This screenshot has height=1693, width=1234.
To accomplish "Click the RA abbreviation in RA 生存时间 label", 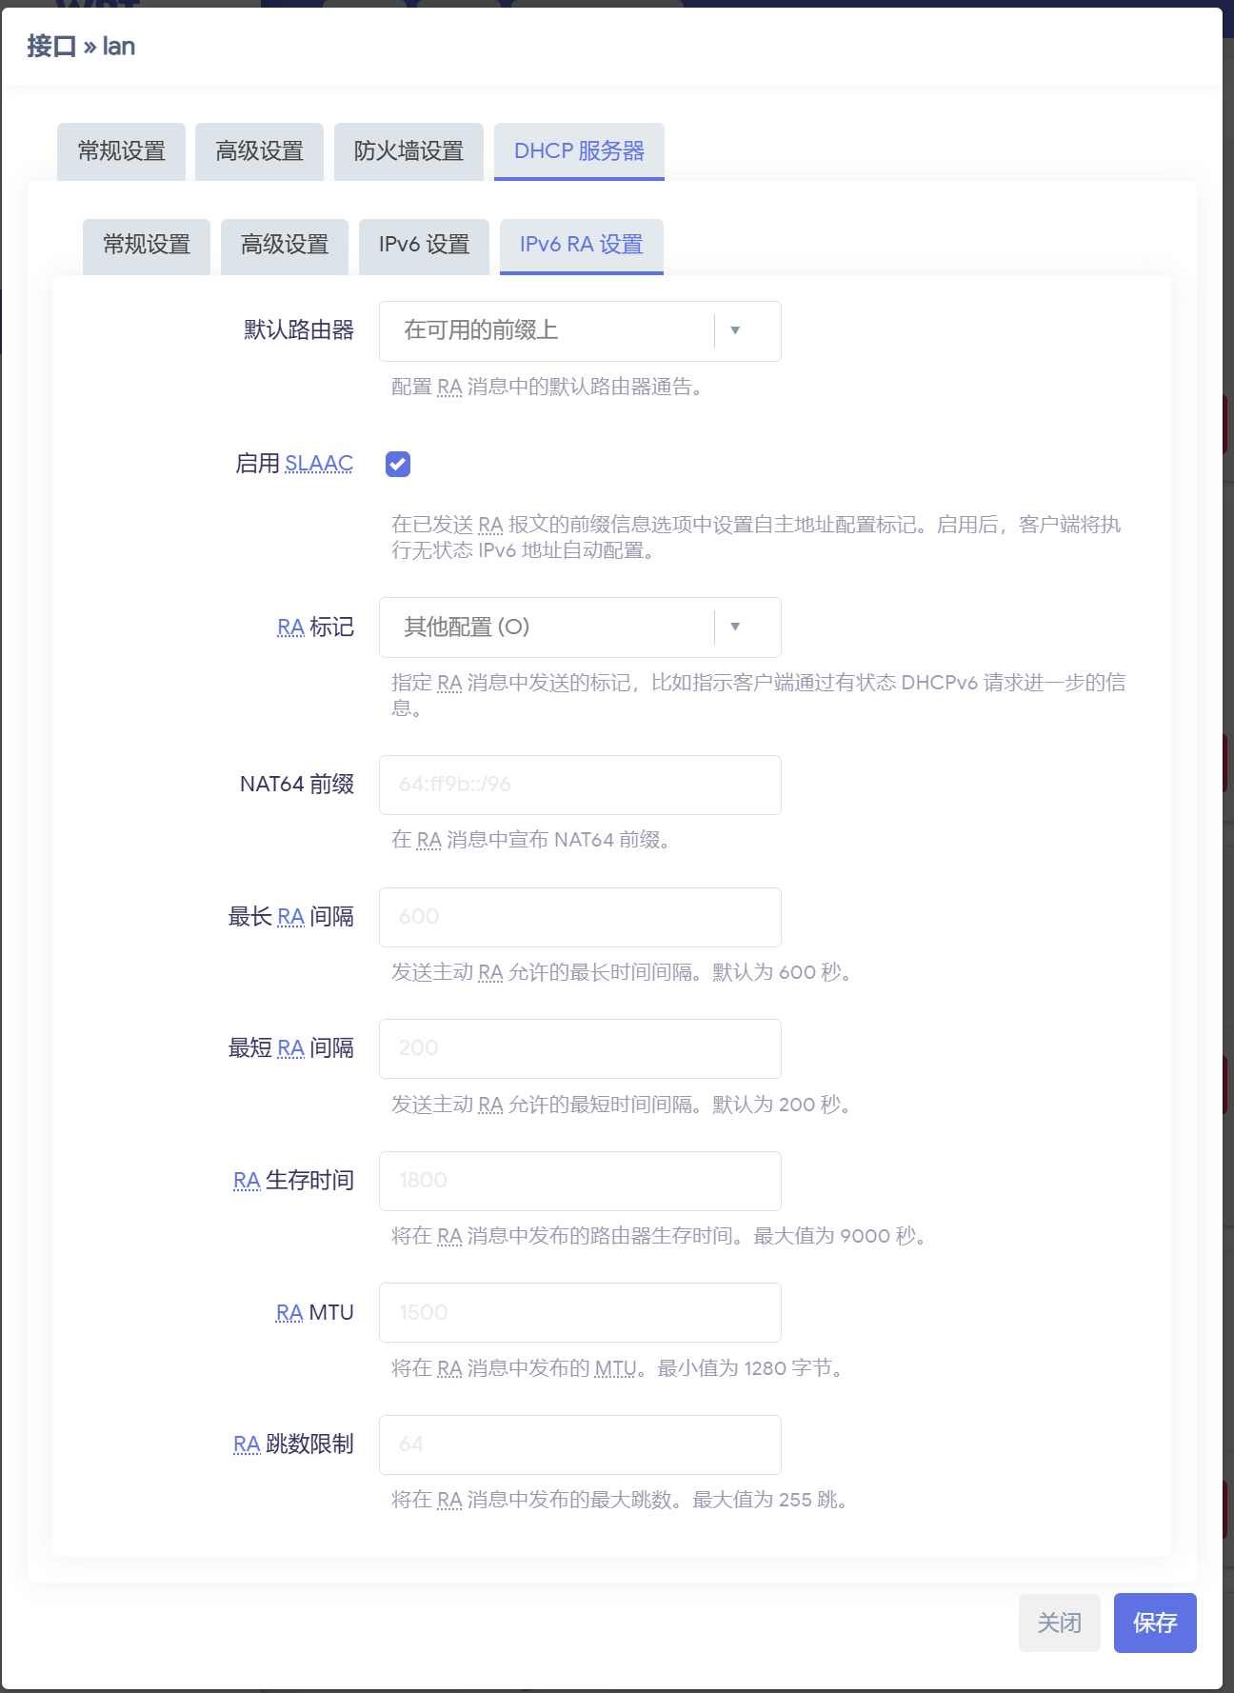I will [247, 1181].
